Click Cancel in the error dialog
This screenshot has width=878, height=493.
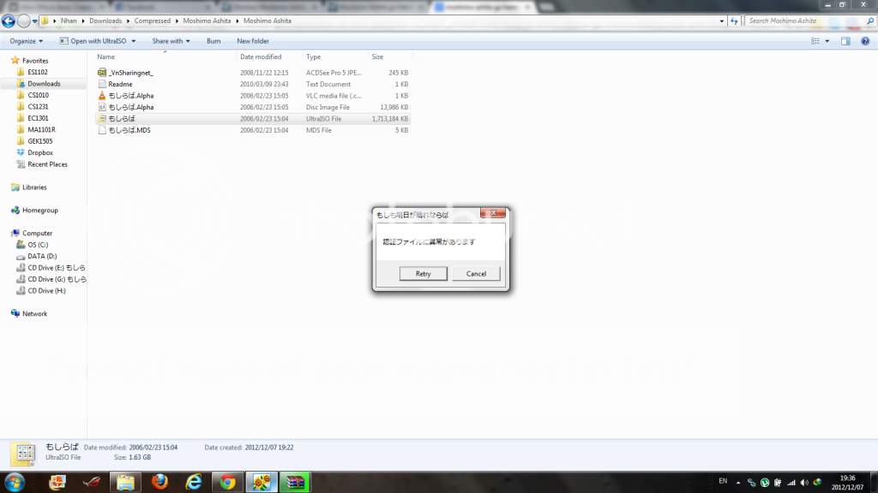[476, 274]
